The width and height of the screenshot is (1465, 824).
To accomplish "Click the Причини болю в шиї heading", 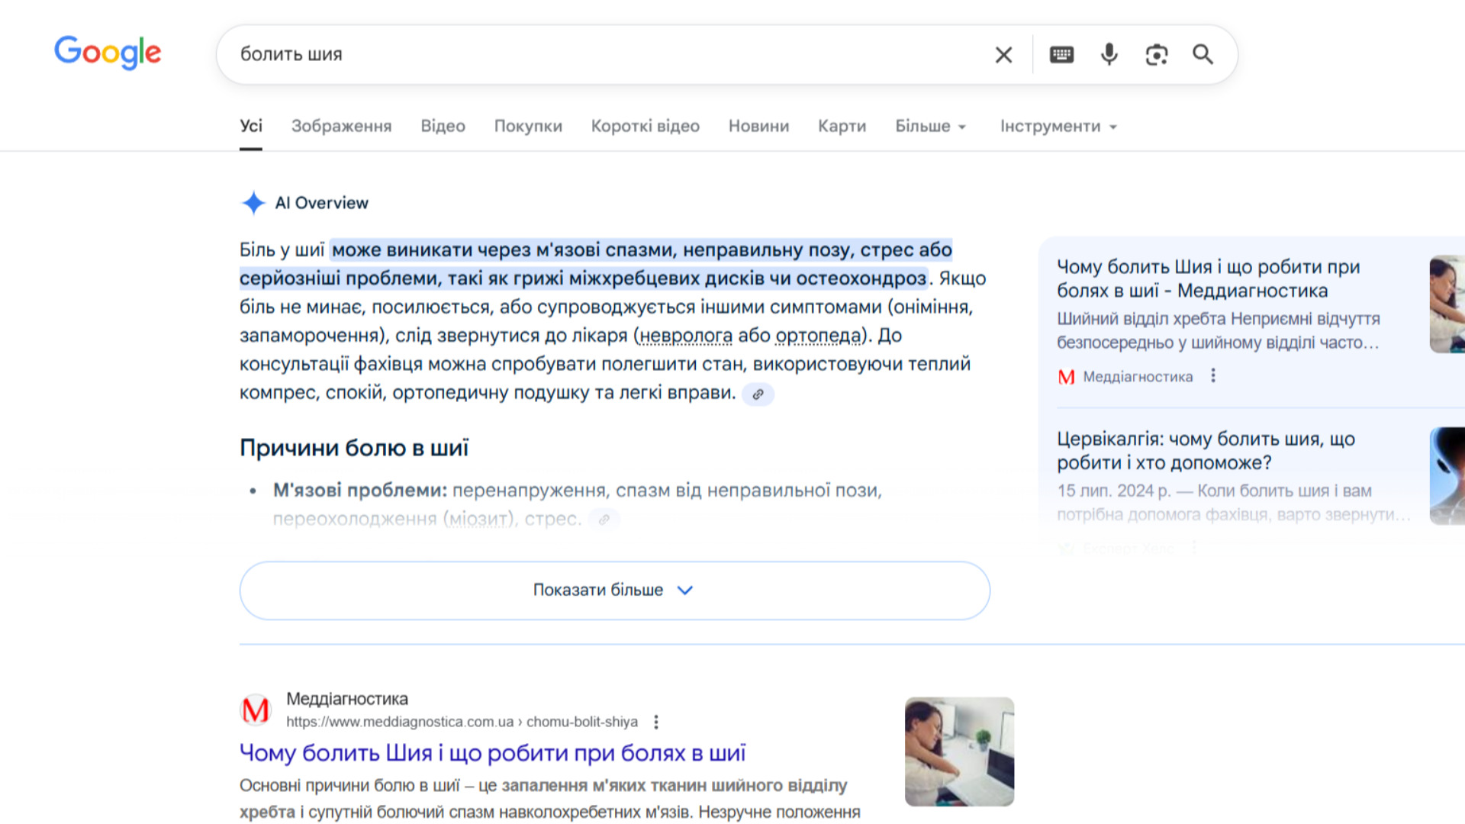I will point(354,448).
